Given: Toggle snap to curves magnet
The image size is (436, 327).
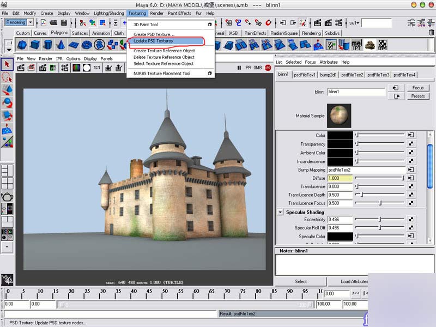Looking at the screenshot, I should (x=238, y=23).
